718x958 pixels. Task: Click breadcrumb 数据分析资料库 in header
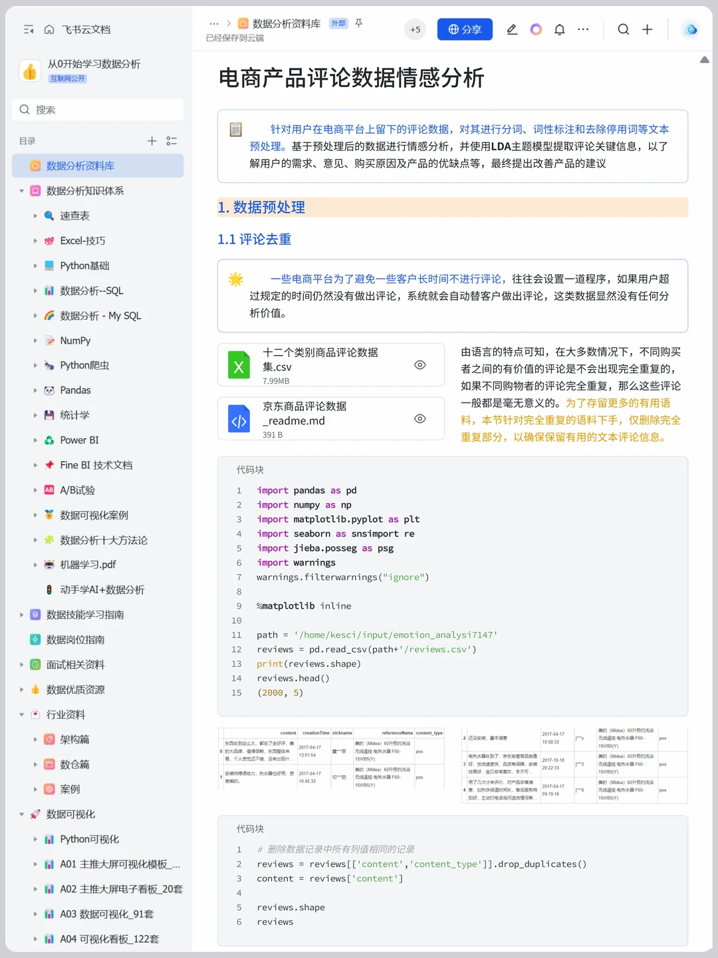287,23
